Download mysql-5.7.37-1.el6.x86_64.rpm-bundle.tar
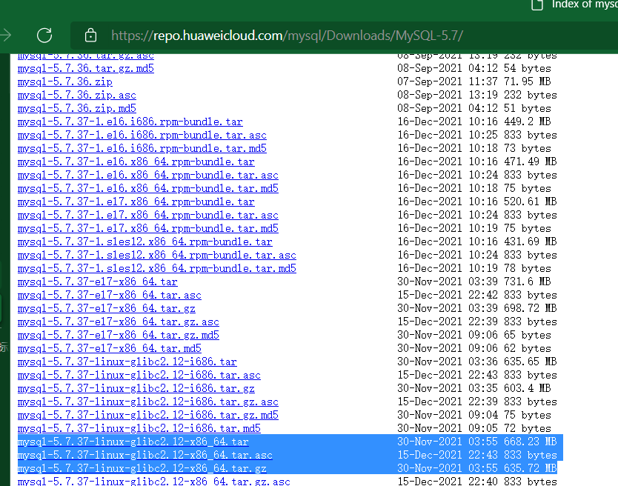The height and width of the screenshot is (486, 618). click(136, 162)
